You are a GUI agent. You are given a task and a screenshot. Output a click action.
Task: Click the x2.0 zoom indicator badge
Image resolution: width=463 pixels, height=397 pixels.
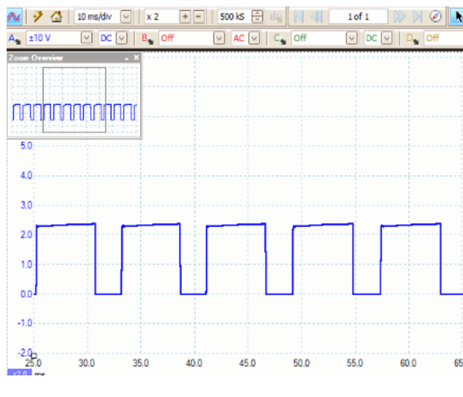coord(19,373)
